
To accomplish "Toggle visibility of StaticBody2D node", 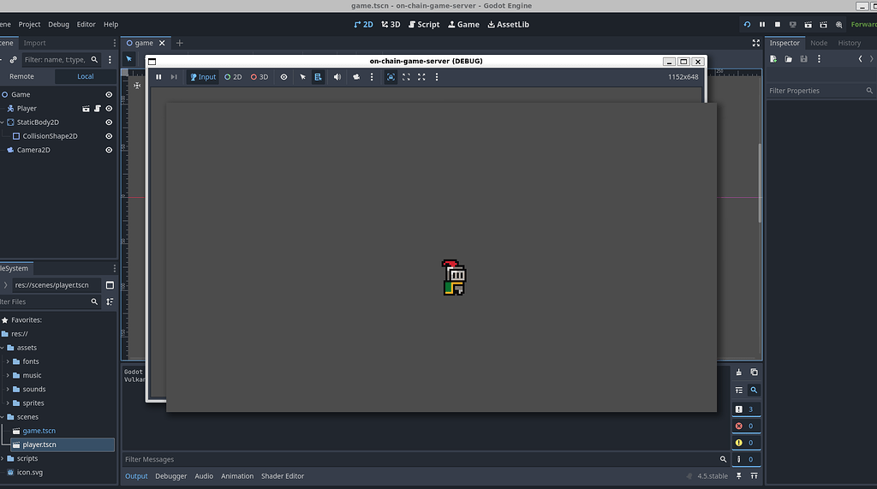I will [109, 122].
